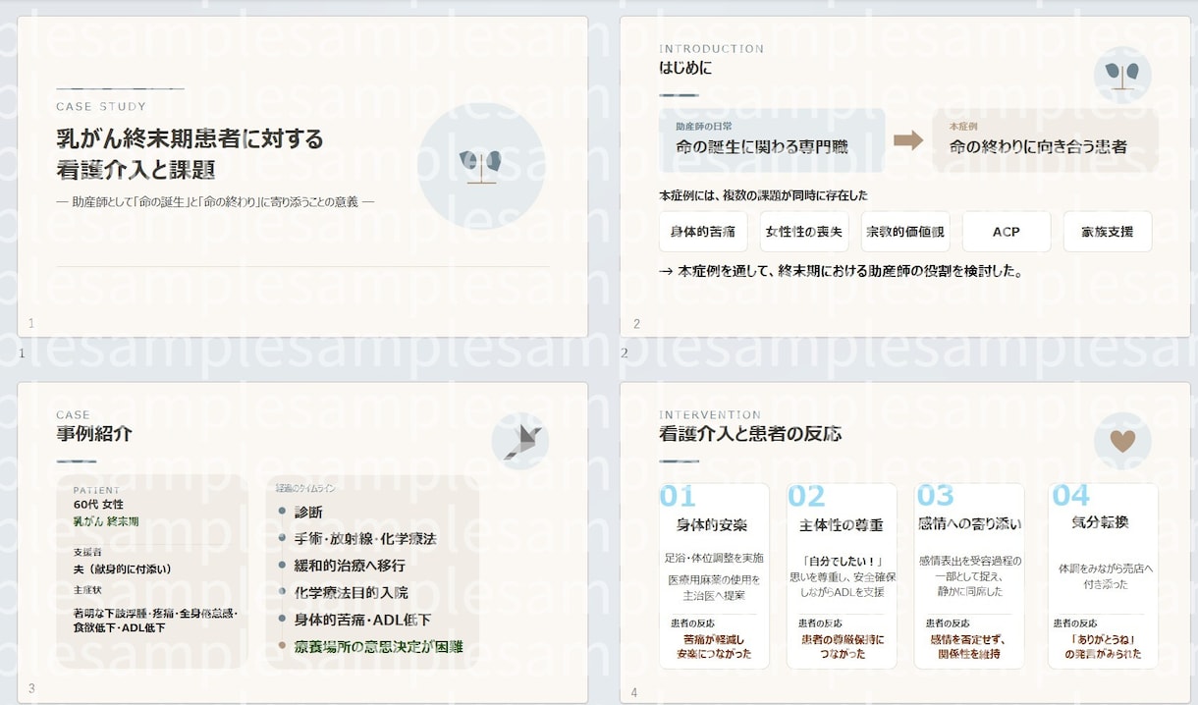The height and width of the screenshot is (705, 1198).
Task: Click the heart icon on the INTERVENTION slide
Action: coord(1122,441)
